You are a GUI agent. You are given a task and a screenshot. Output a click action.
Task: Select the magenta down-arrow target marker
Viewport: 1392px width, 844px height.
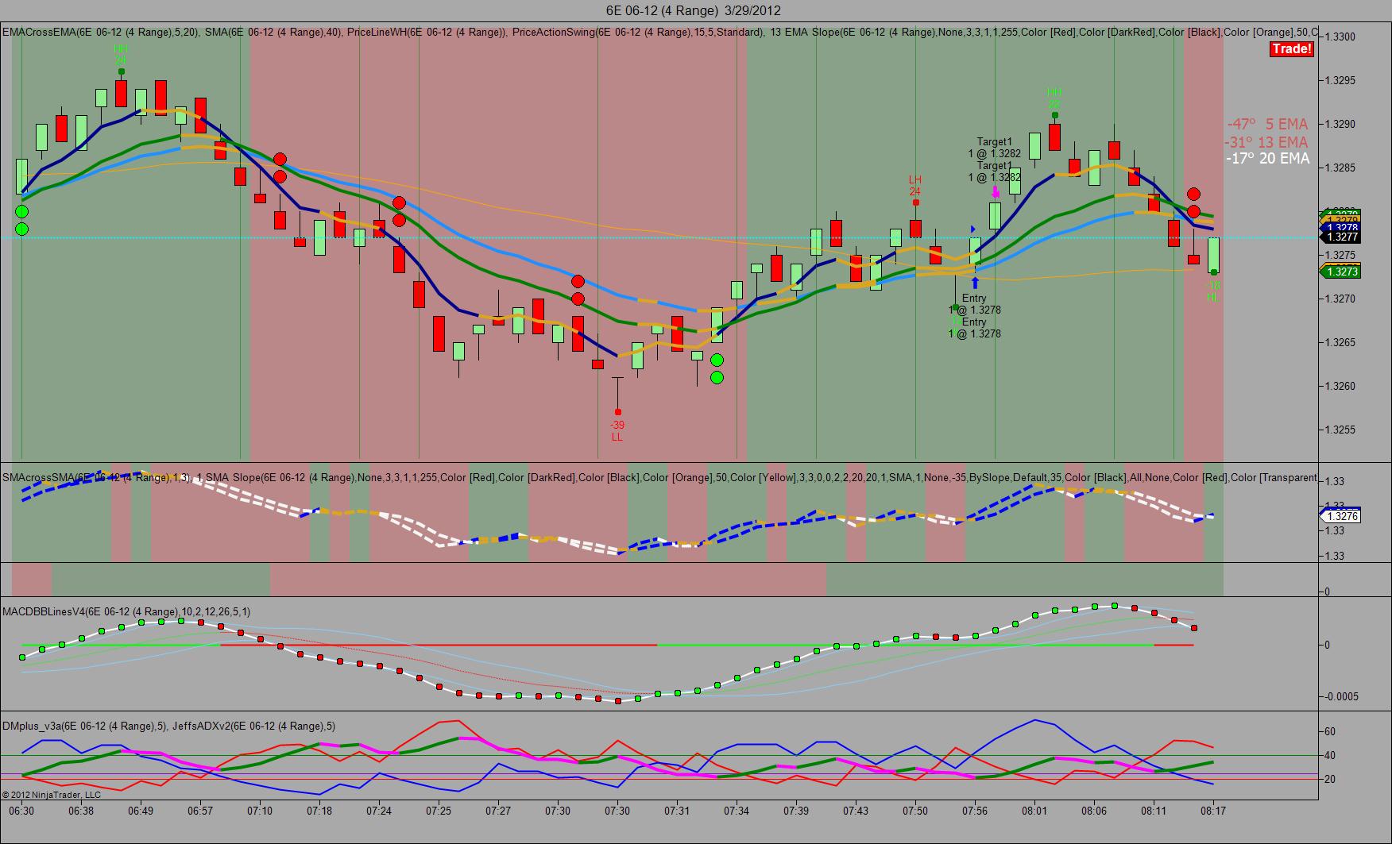996,191
